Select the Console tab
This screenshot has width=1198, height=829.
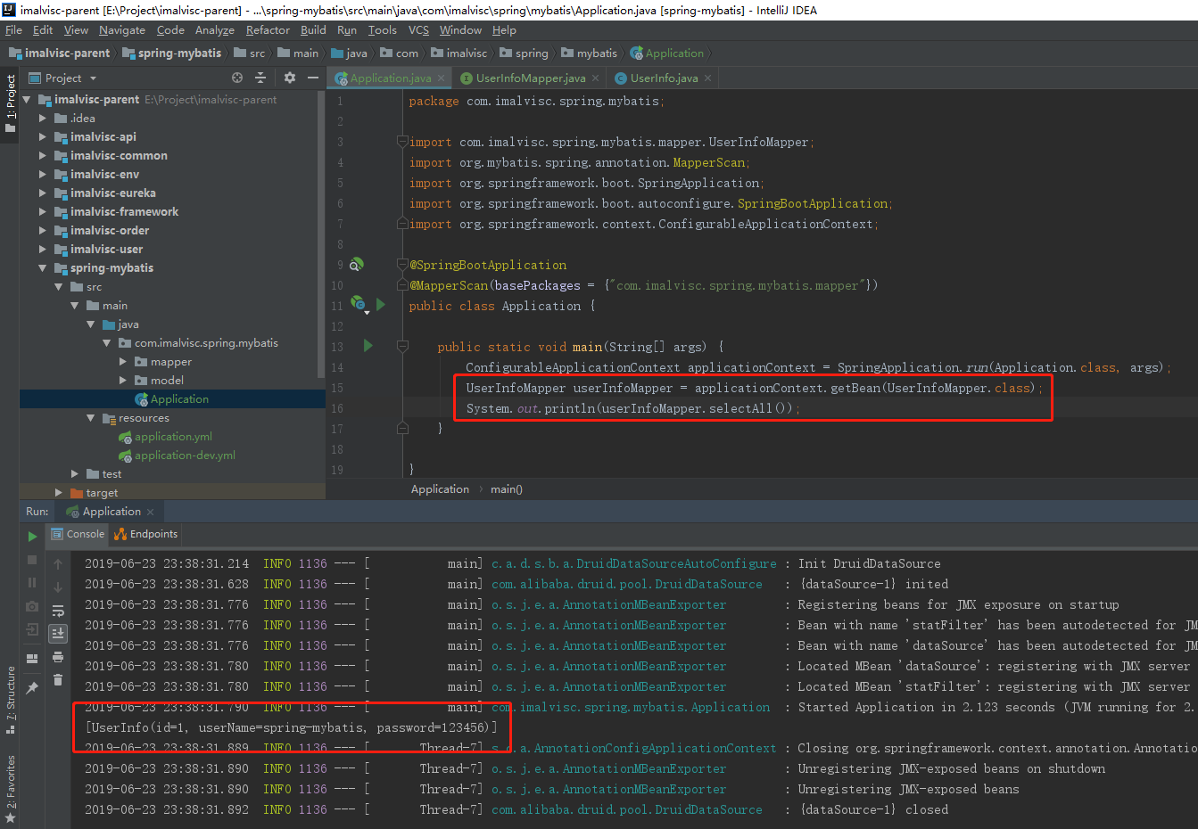coord(78,534)
